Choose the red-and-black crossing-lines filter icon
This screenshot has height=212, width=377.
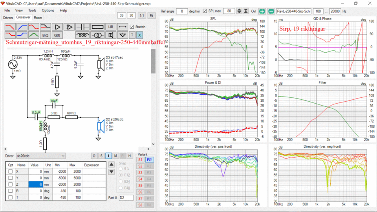(46, 27)
